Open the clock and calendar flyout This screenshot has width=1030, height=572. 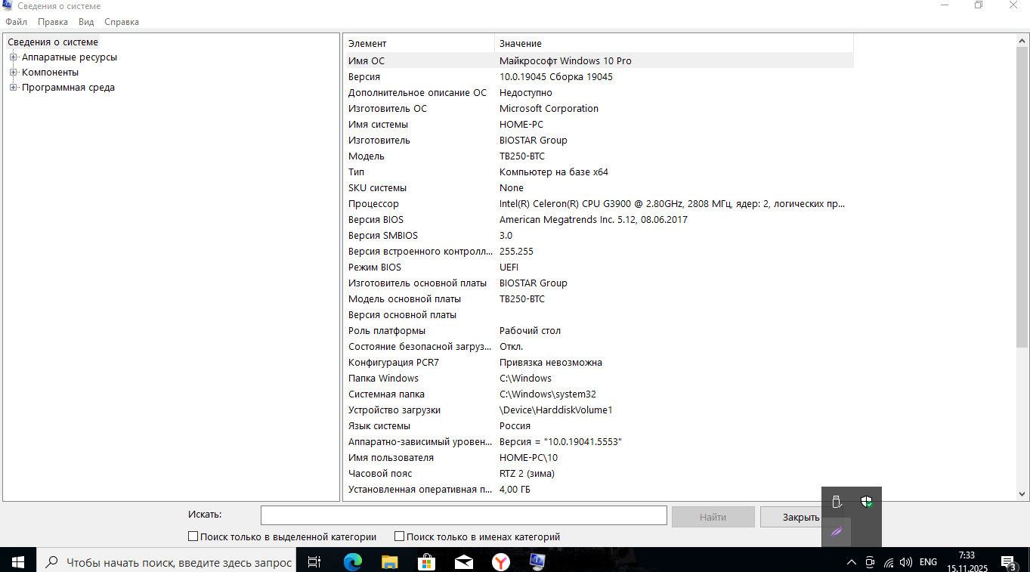pos(967,562)
